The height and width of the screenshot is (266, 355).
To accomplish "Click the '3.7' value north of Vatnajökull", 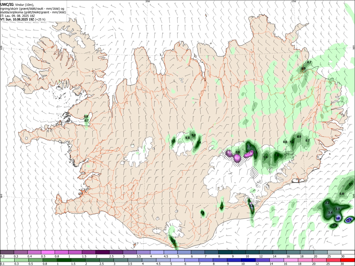I will 249,146.
